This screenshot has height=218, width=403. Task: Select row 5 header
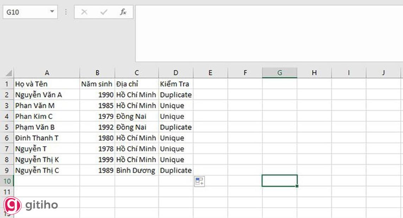click(7, 127)
